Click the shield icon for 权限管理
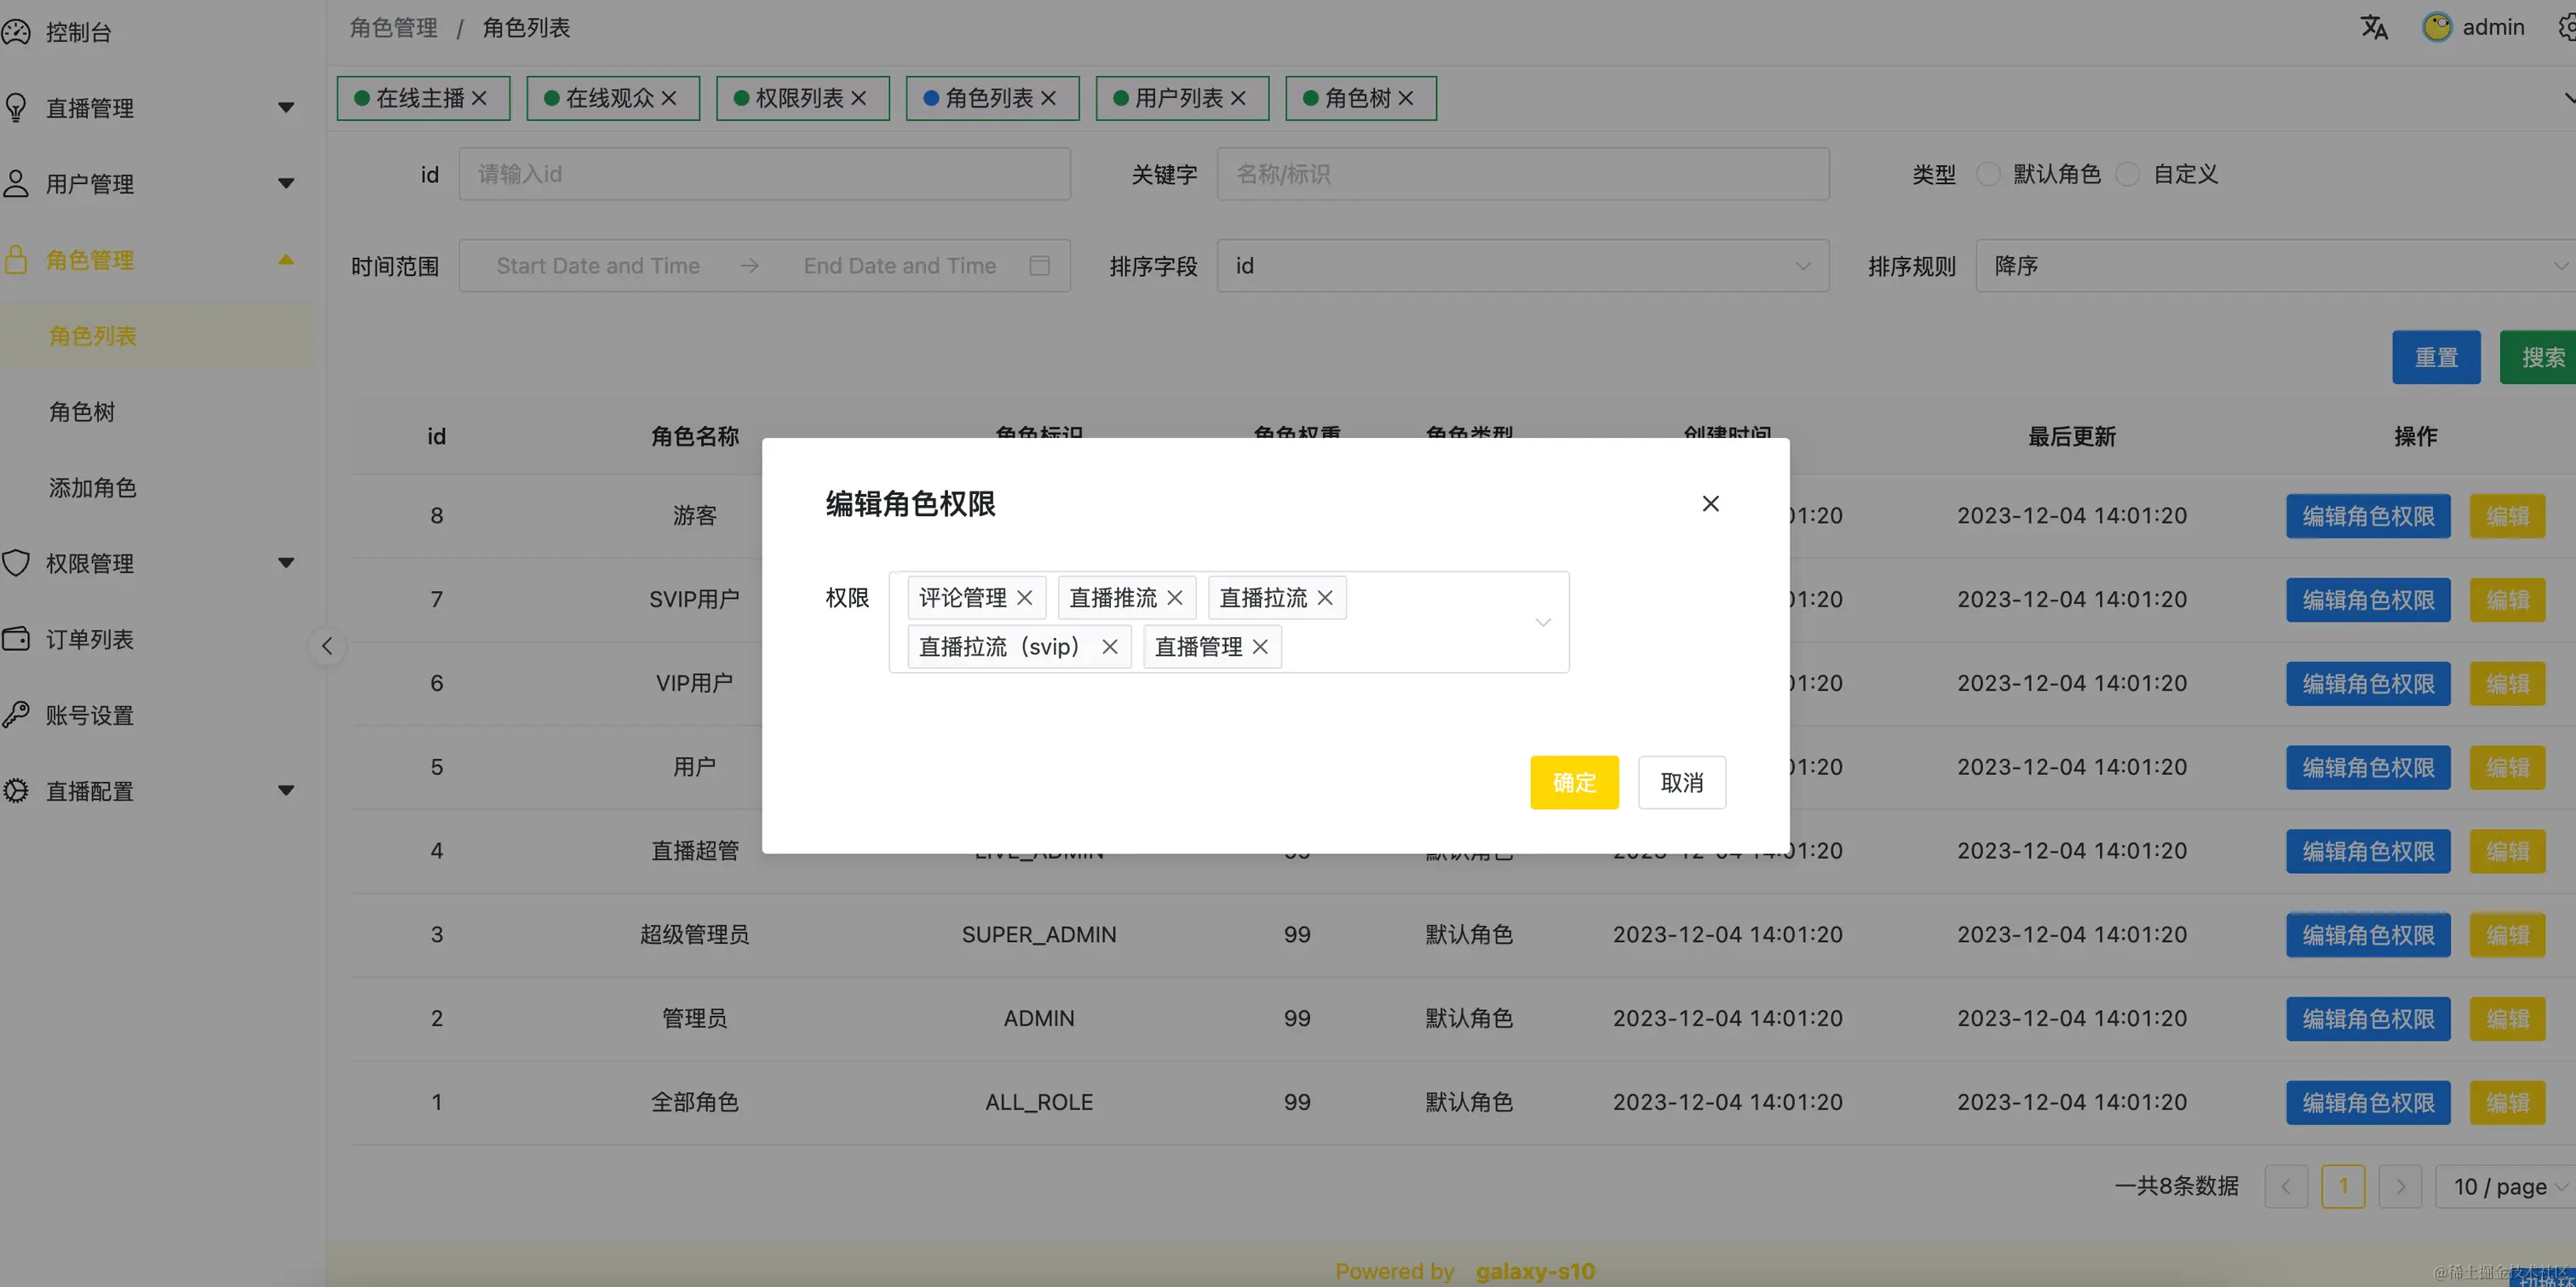The image size is (2576, 1287). click(x=16, y=563)
